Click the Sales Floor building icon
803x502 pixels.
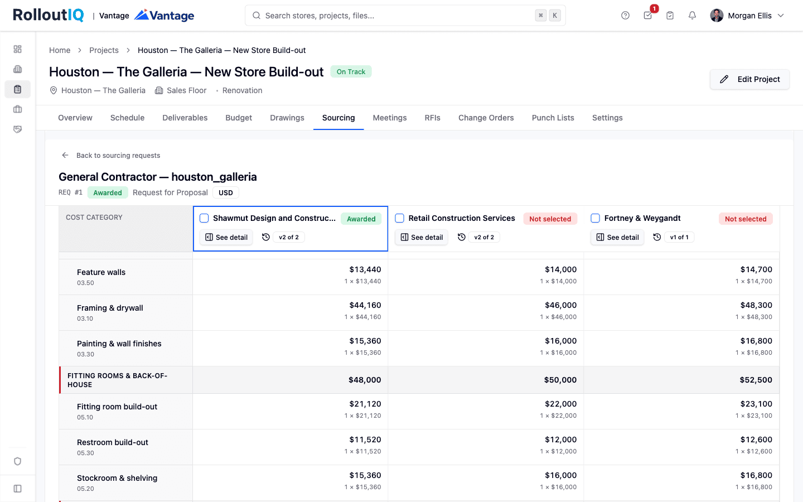click(159, 90)
